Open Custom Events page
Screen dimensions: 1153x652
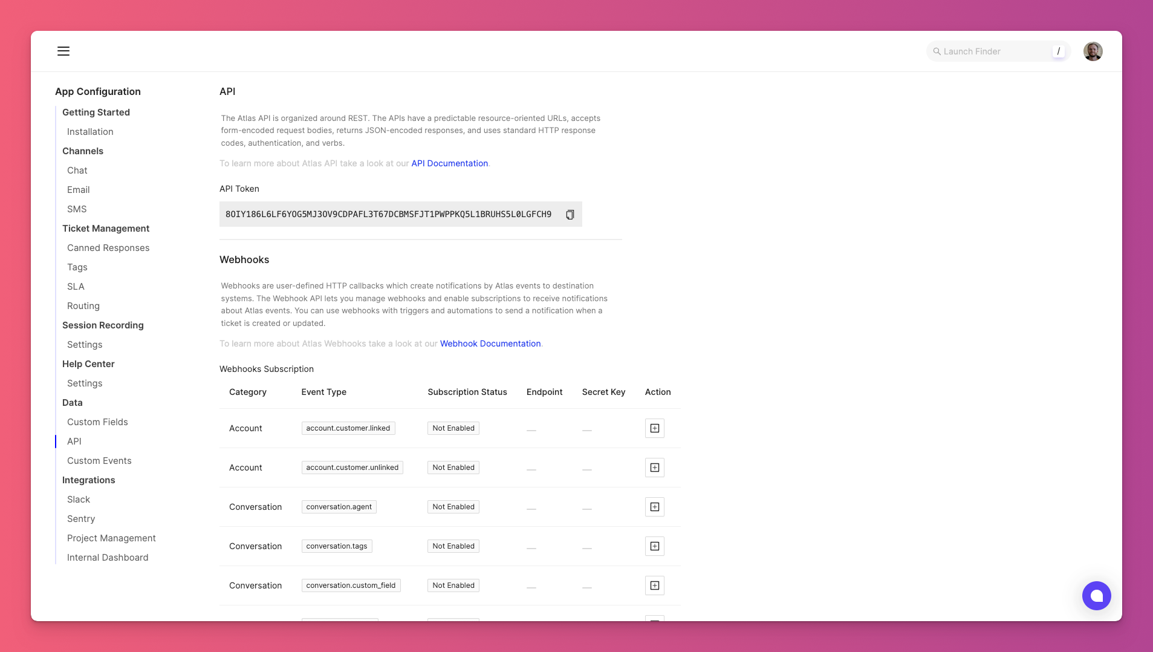(x=99, y=461)
